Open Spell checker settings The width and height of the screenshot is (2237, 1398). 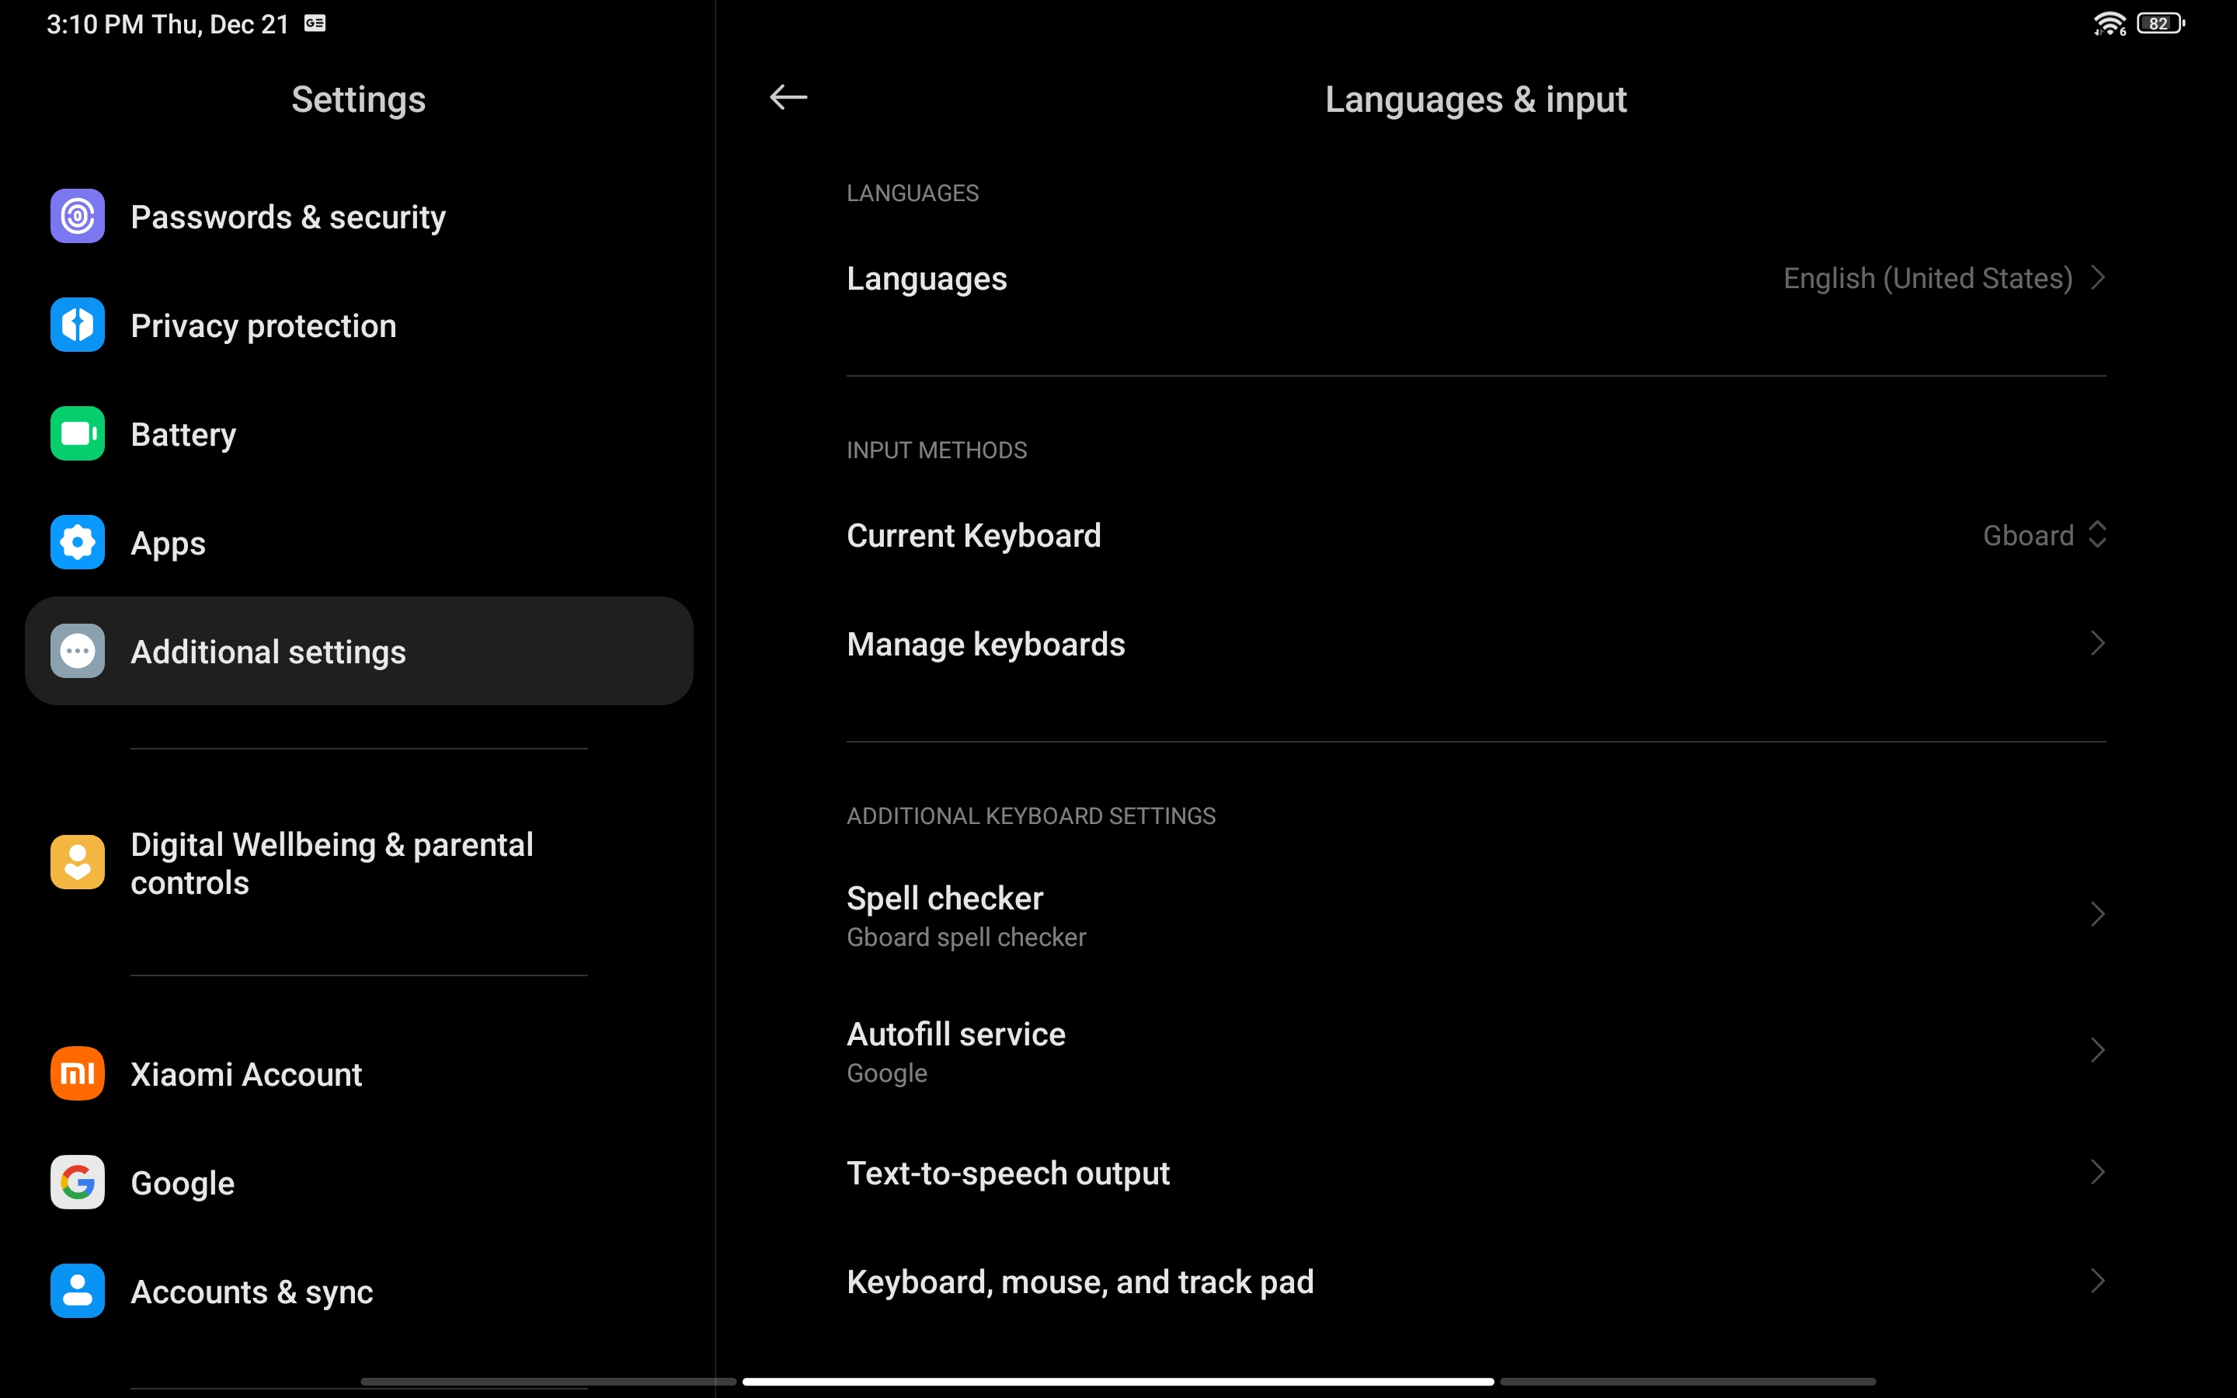(1477, 914)
